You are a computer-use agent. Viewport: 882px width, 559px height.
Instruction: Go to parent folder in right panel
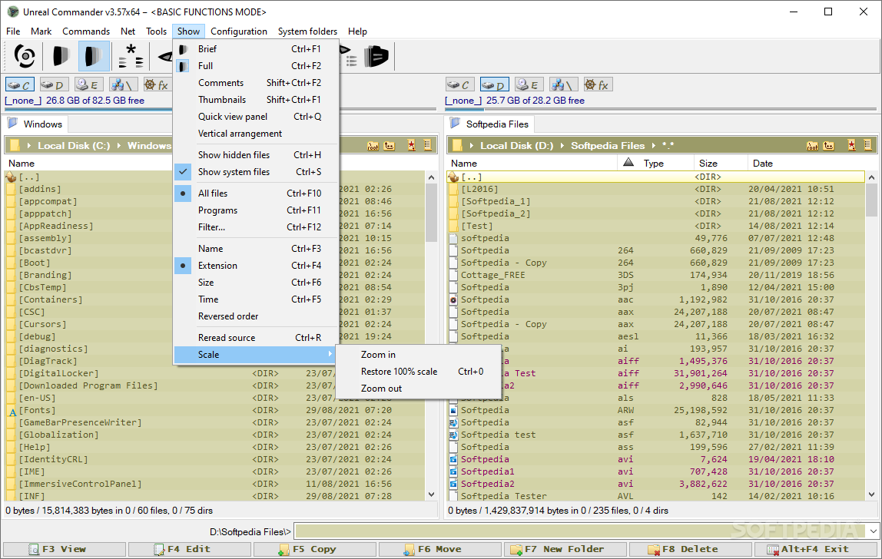tap(828, 146)
